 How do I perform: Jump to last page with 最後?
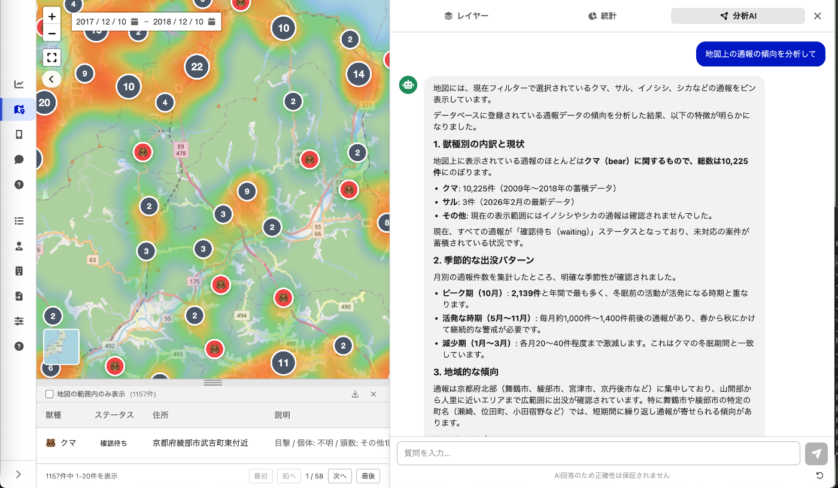pyautogui.click(x=368, y=476)
